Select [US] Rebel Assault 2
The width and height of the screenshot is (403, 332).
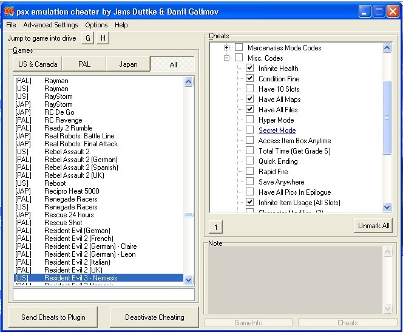pyautogui.click(x=99, y=152)
